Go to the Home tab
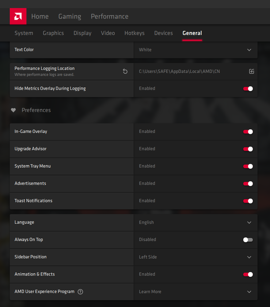 40,17
